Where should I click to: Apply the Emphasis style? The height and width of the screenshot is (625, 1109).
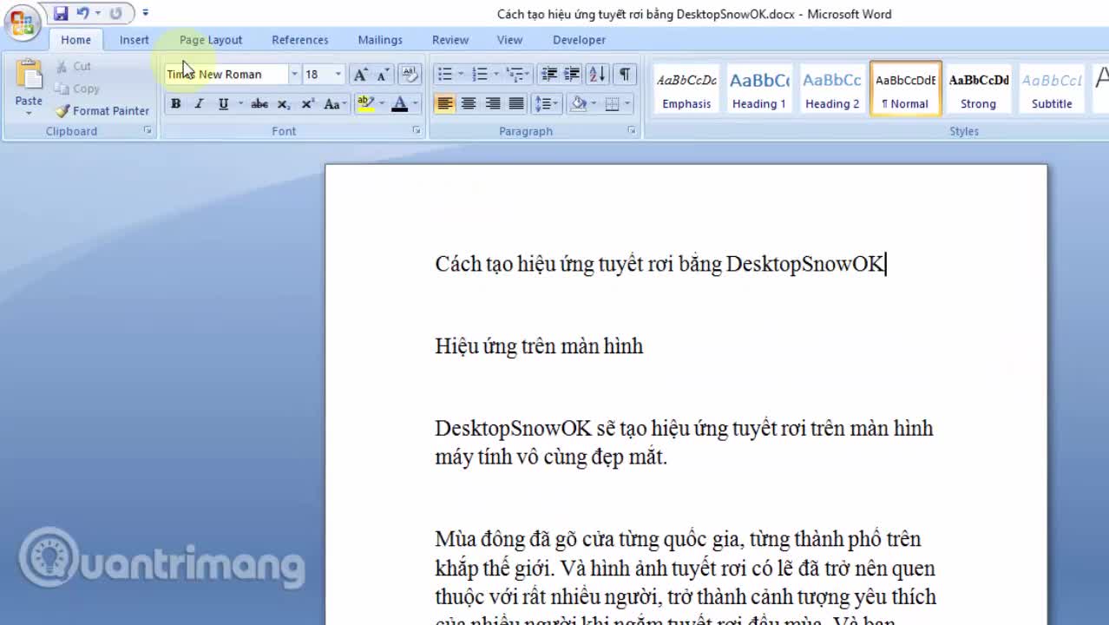point(686,89)
